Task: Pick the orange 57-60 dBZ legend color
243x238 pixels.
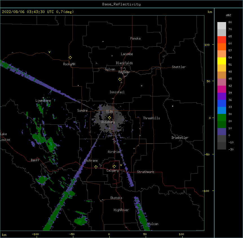Action: point(222,47)
